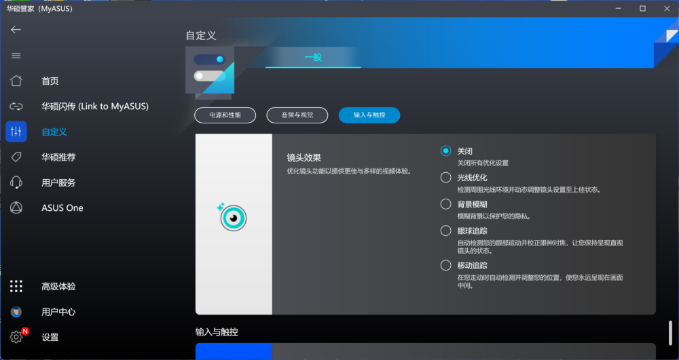This screenshot has height=360, width=679.
Task: Click the 输入与触控 section heading
Action: [x=217, y=332]
